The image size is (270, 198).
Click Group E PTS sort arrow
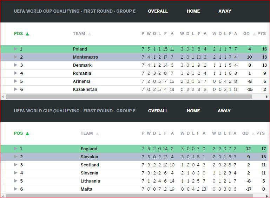coord(268,34)
